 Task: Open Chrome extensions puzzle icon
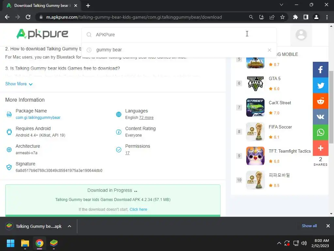coord(296,17)
